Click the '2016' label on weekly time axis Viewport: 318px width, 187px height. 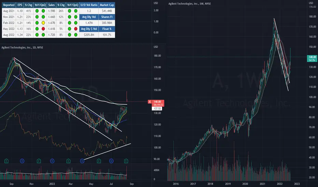pos(176,184)
